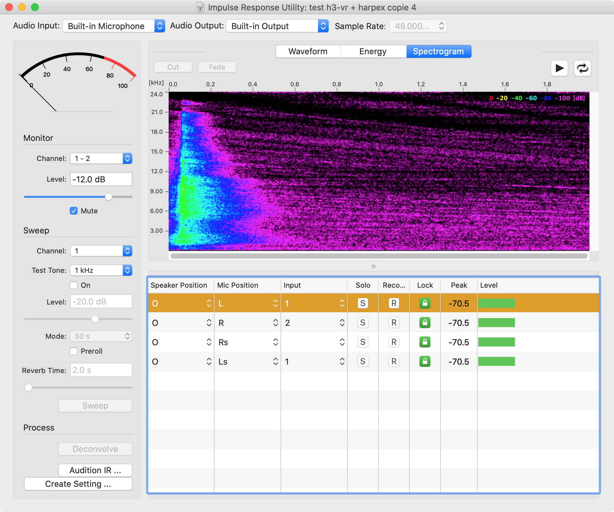Switch to the Waveform tab
614x512 pixels.
coord(308,51)
